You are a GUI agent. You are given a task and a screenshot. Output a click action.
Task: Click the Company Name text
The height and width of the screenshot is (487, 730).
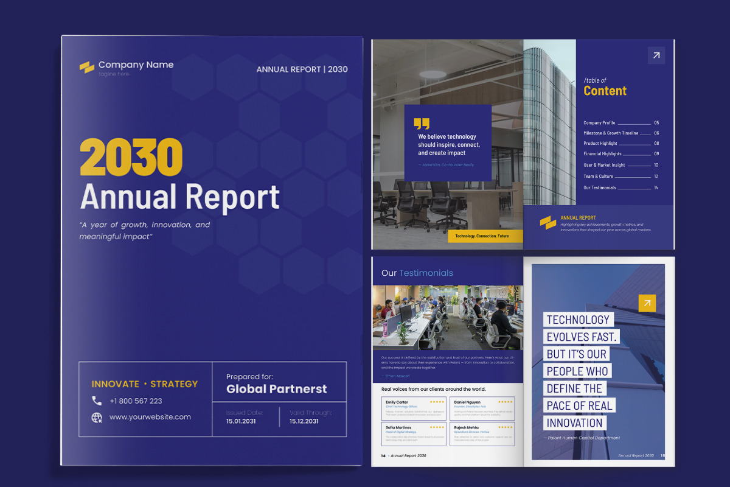tap(136, 65)
